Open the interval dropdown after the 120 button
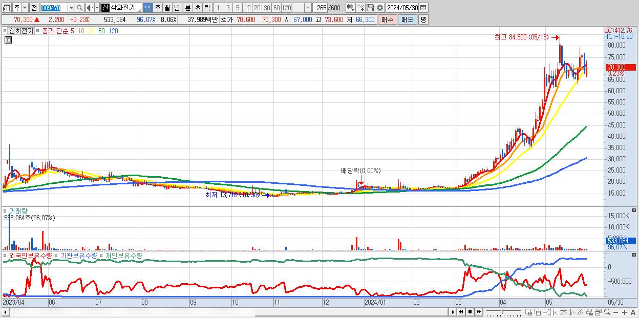This screenshot has height=318, width=639. [308, 8]
